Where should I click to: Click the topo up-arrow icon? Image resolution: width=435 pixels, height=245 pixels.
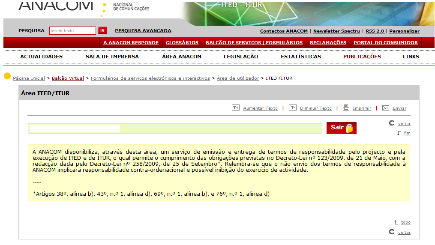(396, 222)
